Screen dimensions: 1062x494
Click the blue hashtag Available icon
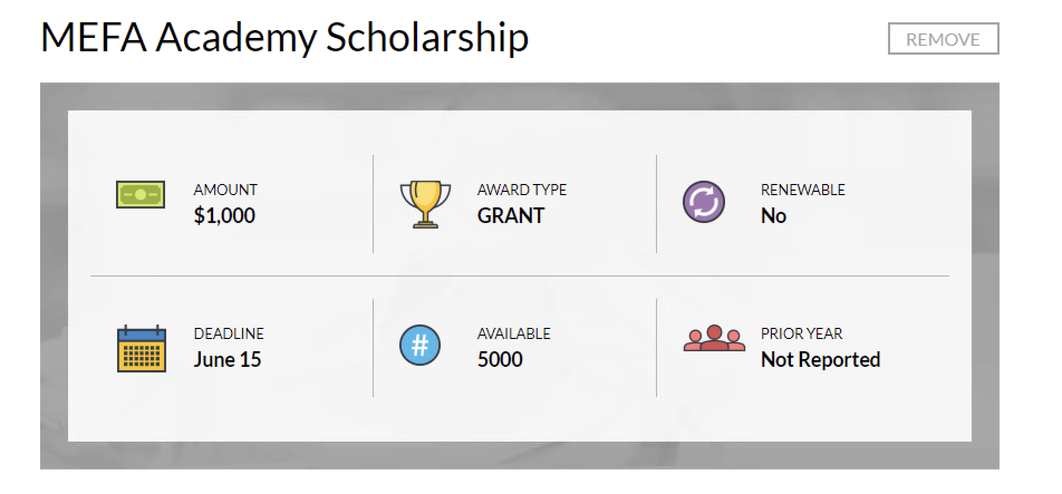(420, 346)
